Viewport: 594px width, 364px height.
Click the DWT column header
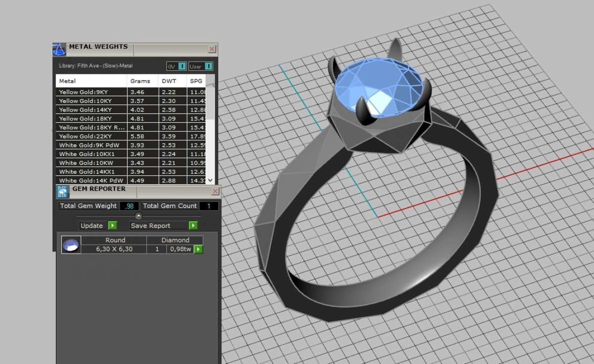point(169,81)
